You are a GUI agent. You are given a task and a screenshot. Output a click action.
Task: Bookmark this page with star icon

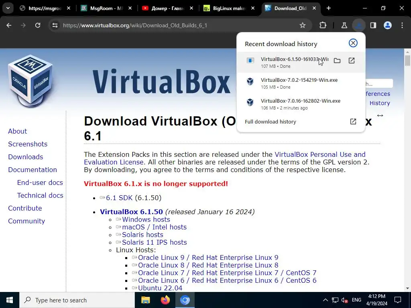click(303, 25)
